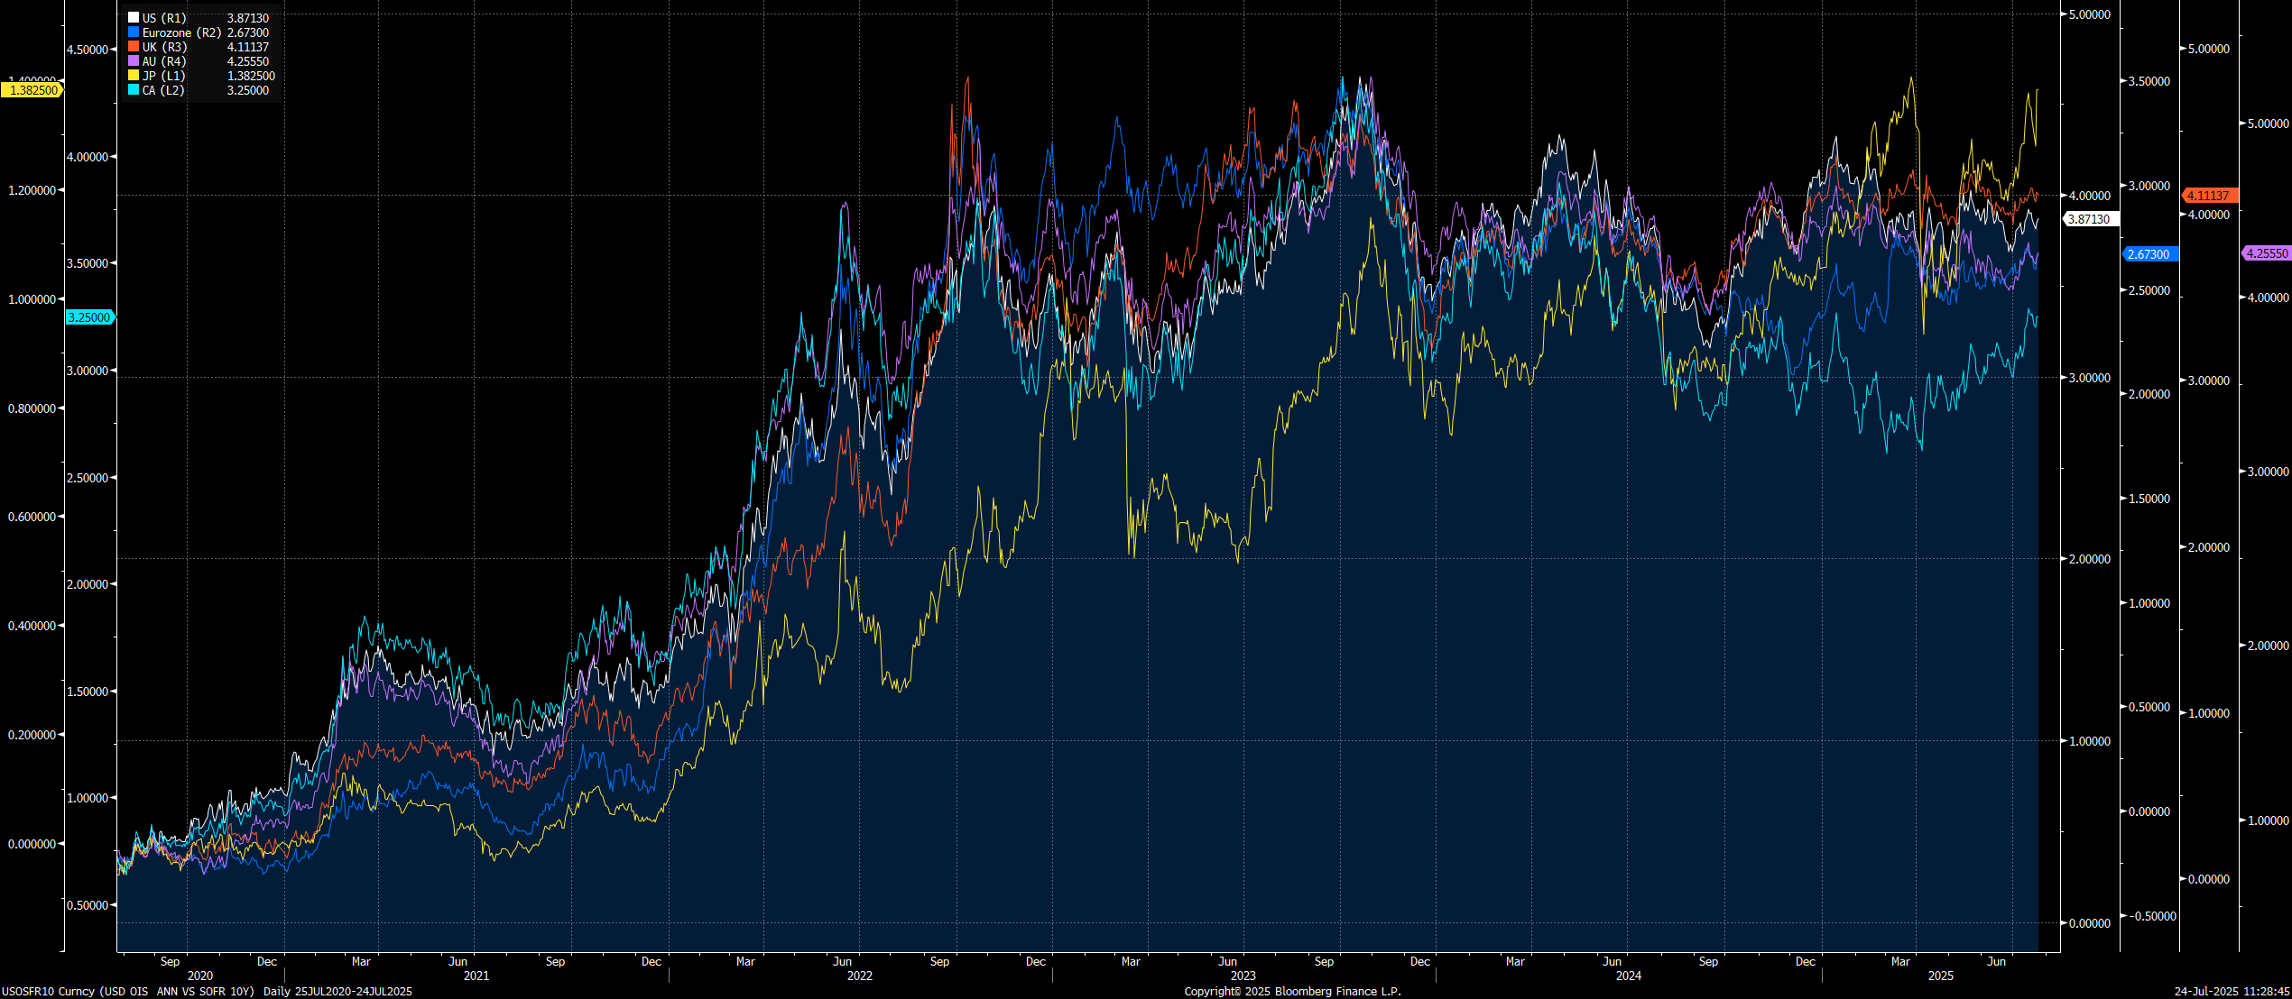This screenshot has width=2292, height=999.
Task: Click the white 3.87130 right-axis value tag
Action: tap(2089, 219)
